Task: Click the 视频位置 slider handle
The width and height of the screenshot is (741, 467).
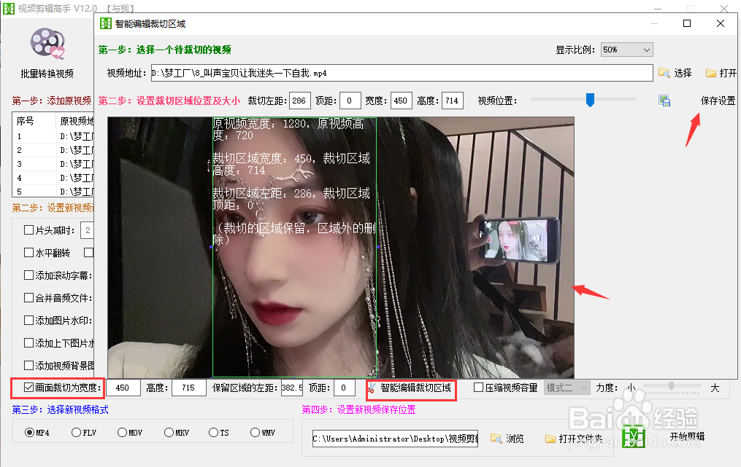Action: click(x=590, y=100)
